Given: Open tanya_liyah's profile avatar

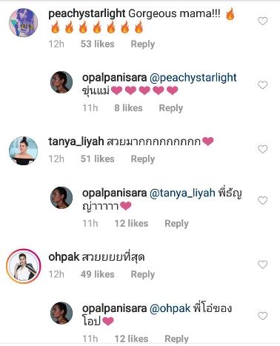Looking at the screenshot, I should coord(23,150).
